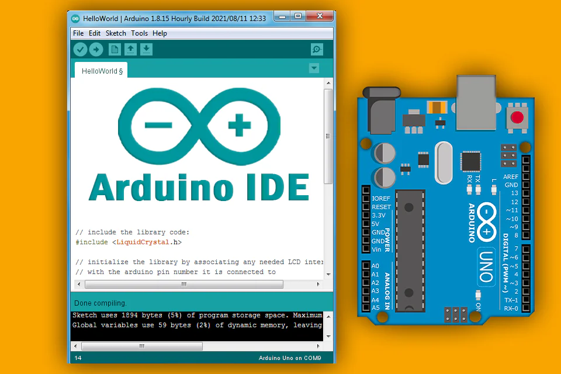Screen dimensions: 561x374
Task: Click the line number 14 in status bar
Action: click(78, 358)
